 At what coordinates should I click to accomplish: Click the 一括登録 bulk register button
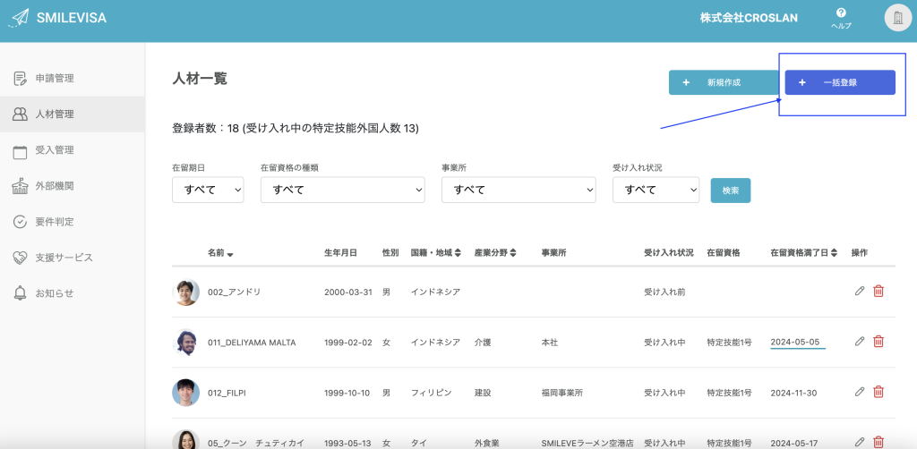840,82
